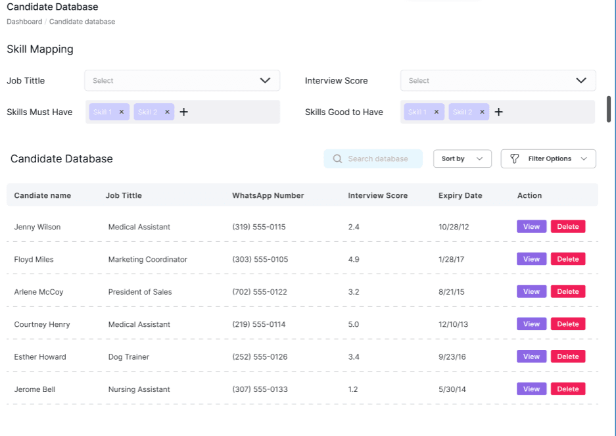This screenshot has height=436, width=616.
Task: Go to Dashboard breadcrumb link
Action: [24, 22]
